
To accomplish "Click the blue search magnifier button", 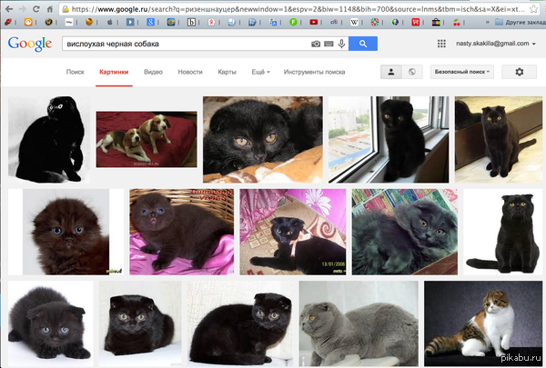I will 362,44.
